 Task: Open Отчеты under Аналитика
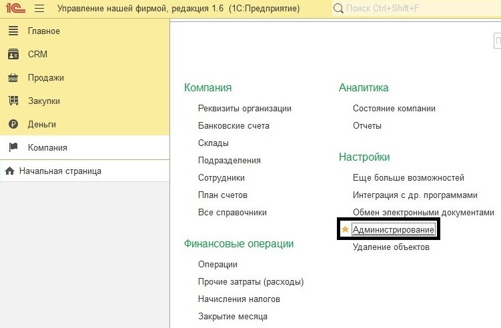367,126
